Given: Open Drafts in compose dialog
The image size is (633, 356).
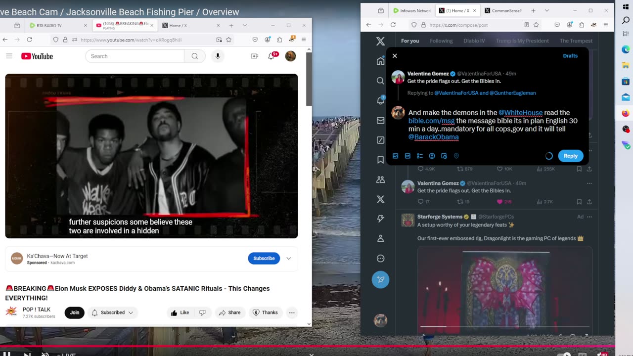Looking at the screenshot, I should [x=570, y=56].
